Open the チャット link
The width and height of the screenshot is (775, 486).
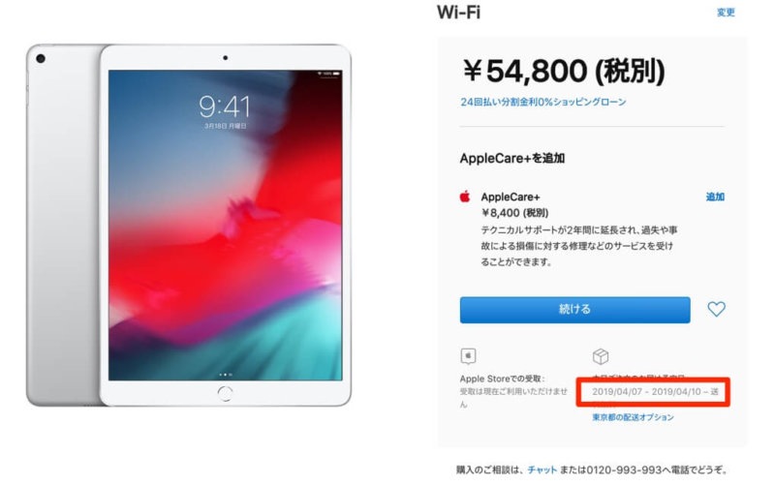click(x=542, y=470)
